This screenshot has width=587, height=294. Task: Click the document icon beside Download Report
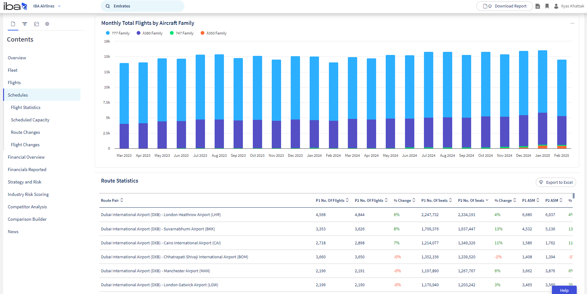(538, 6)
